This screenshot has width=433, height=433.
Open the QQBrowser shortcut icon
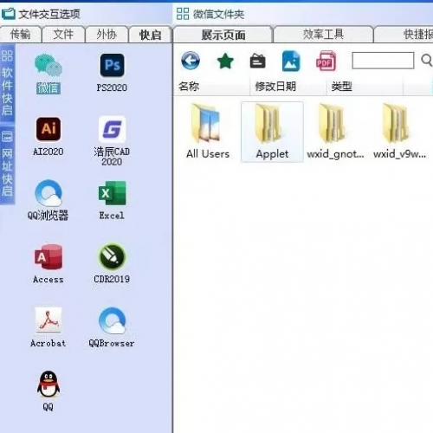112,327
